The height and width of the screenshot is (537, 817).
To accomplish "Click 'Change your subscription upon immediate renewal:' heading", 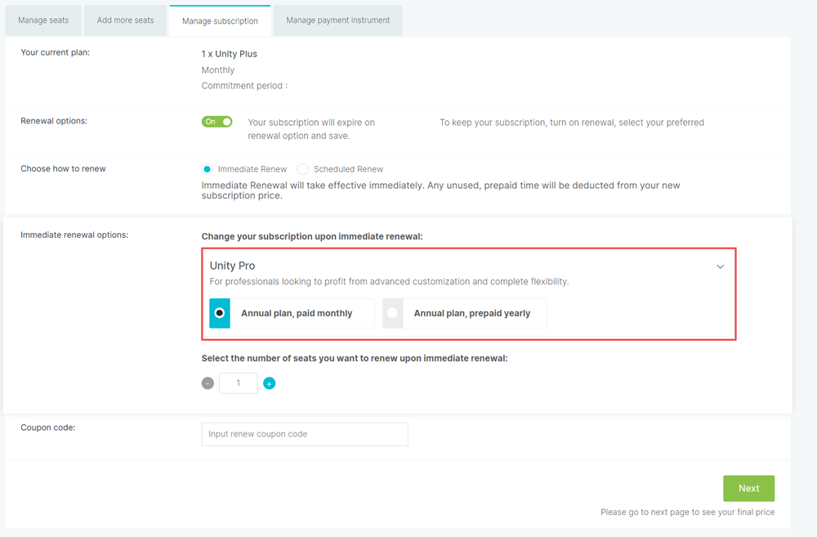I will (312, 236).
